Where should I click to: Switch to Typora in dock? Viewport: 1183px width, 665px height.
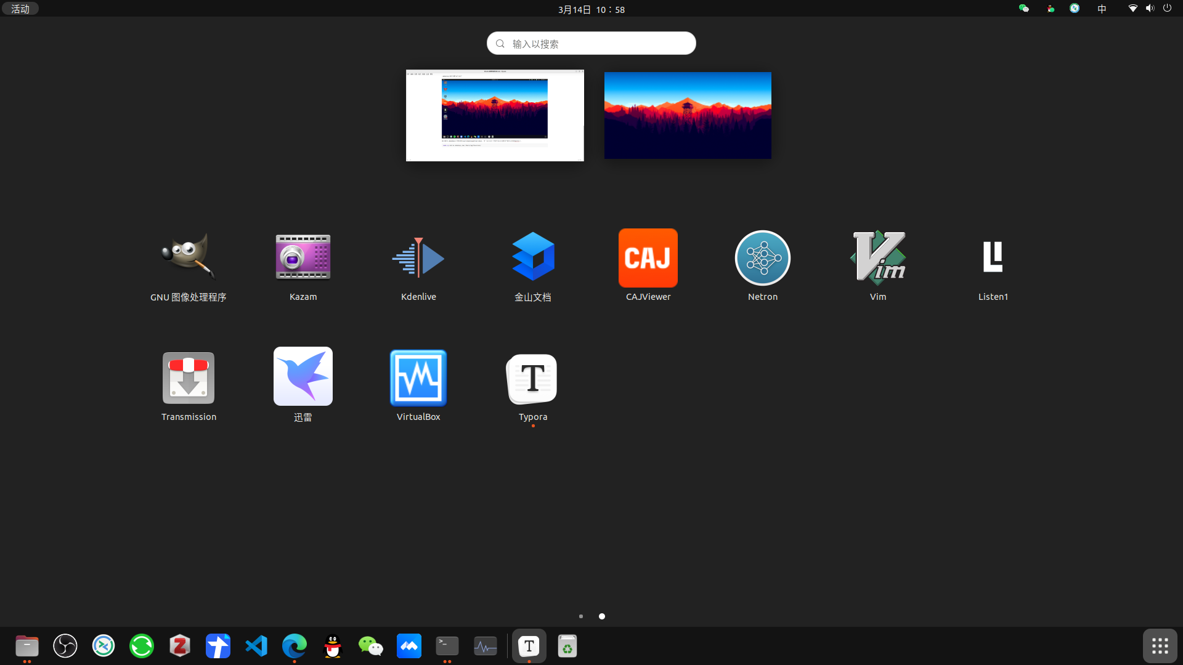coord(529,646)
